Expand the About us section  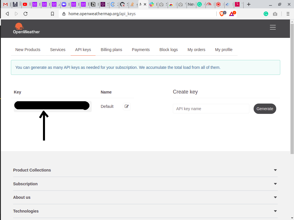[145, 197]
